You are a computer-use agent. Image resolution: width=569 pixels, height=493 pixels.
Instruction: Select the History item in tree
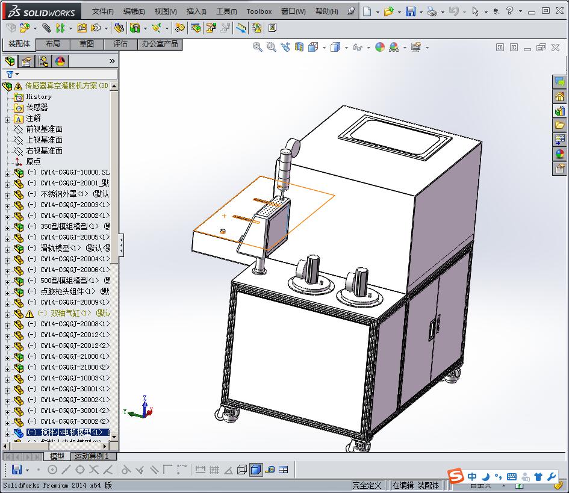(x=39, y=96)
